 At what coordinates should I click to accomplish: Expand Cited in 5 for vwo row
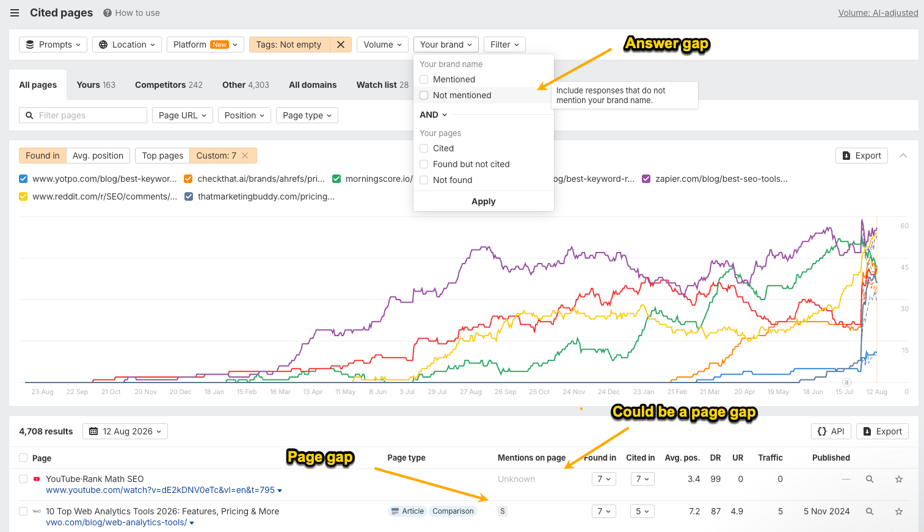pos(642,511)
